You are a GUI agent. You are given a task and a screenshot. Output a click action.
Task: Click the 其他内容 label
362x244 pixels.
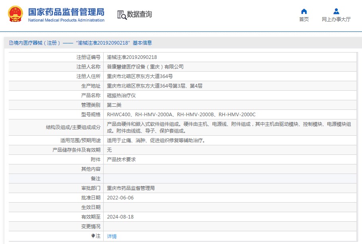[x=91, y=169]
